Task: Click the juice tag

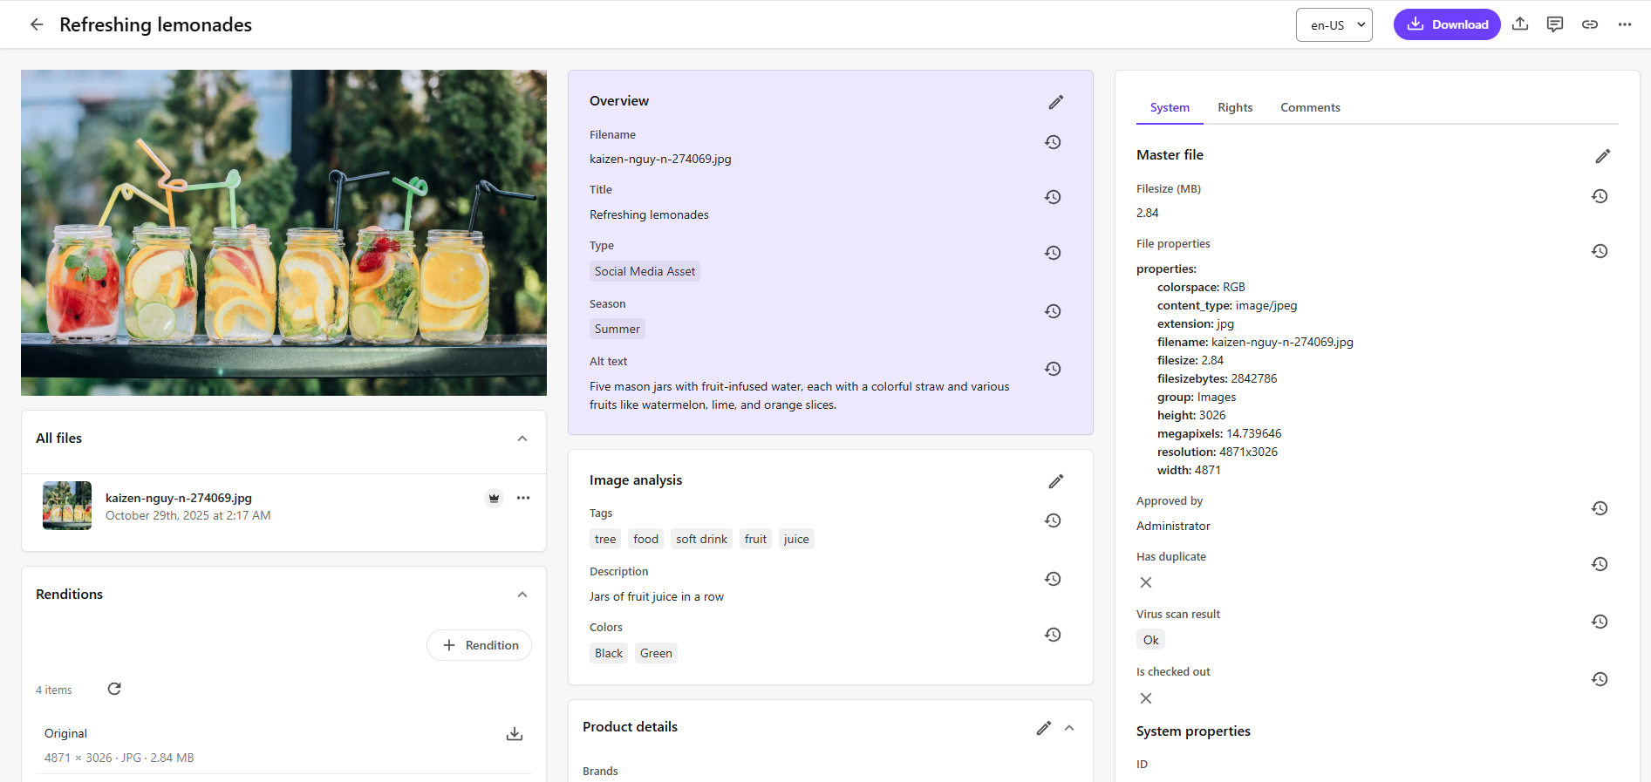Action: (796, 539)
